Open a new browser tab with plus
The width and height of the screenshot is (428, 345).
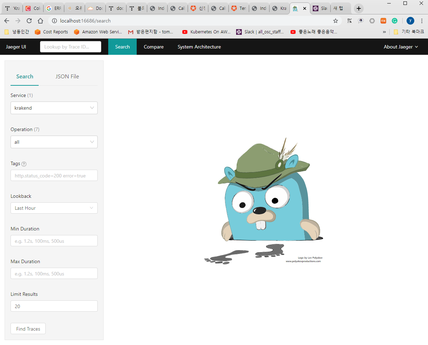pyautogui.click(x=358, y=8)
